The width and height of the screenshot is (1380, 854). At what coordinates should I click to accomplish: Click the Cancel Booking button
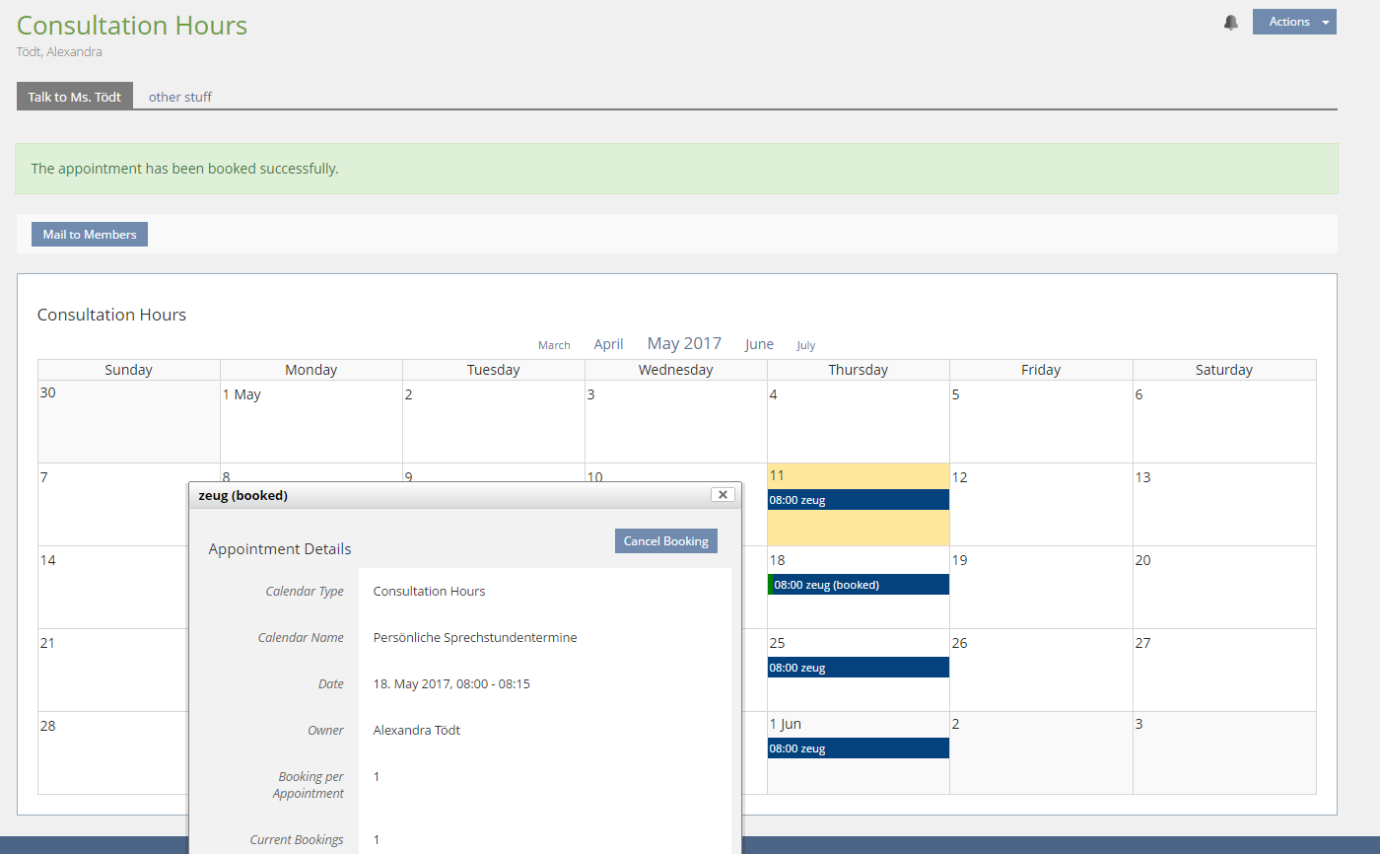(665, 541)
